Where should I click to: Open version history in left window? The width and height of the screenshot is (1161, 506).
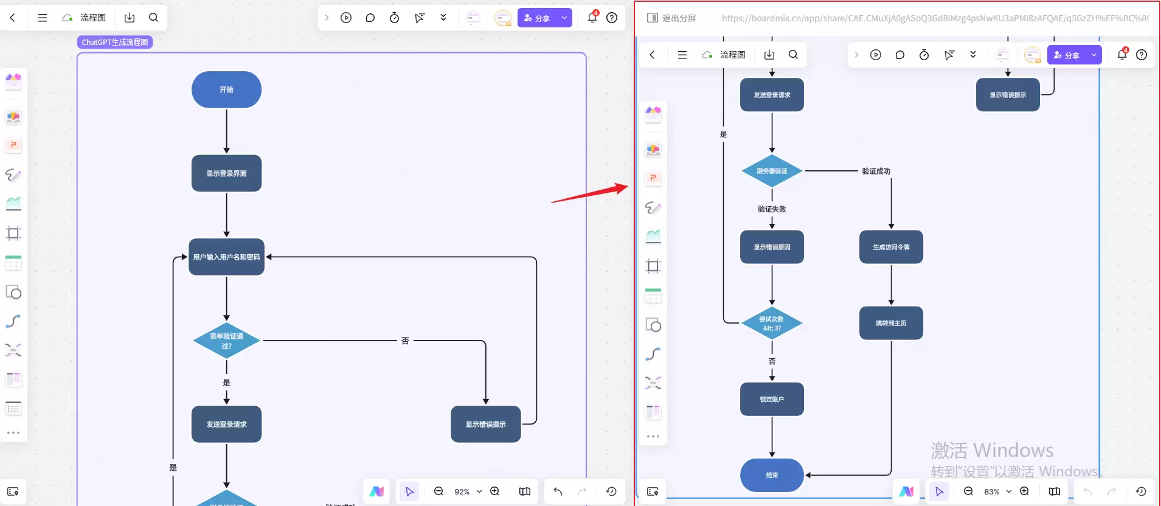tap(611, 491)
